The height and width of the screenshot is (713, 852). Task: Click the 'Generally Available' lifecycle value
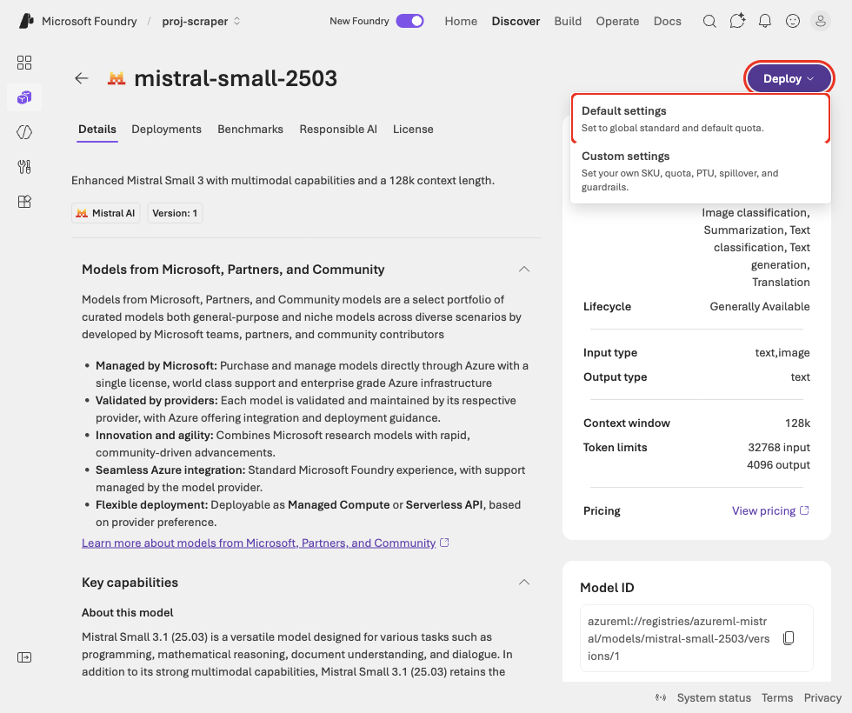point(760,306)
